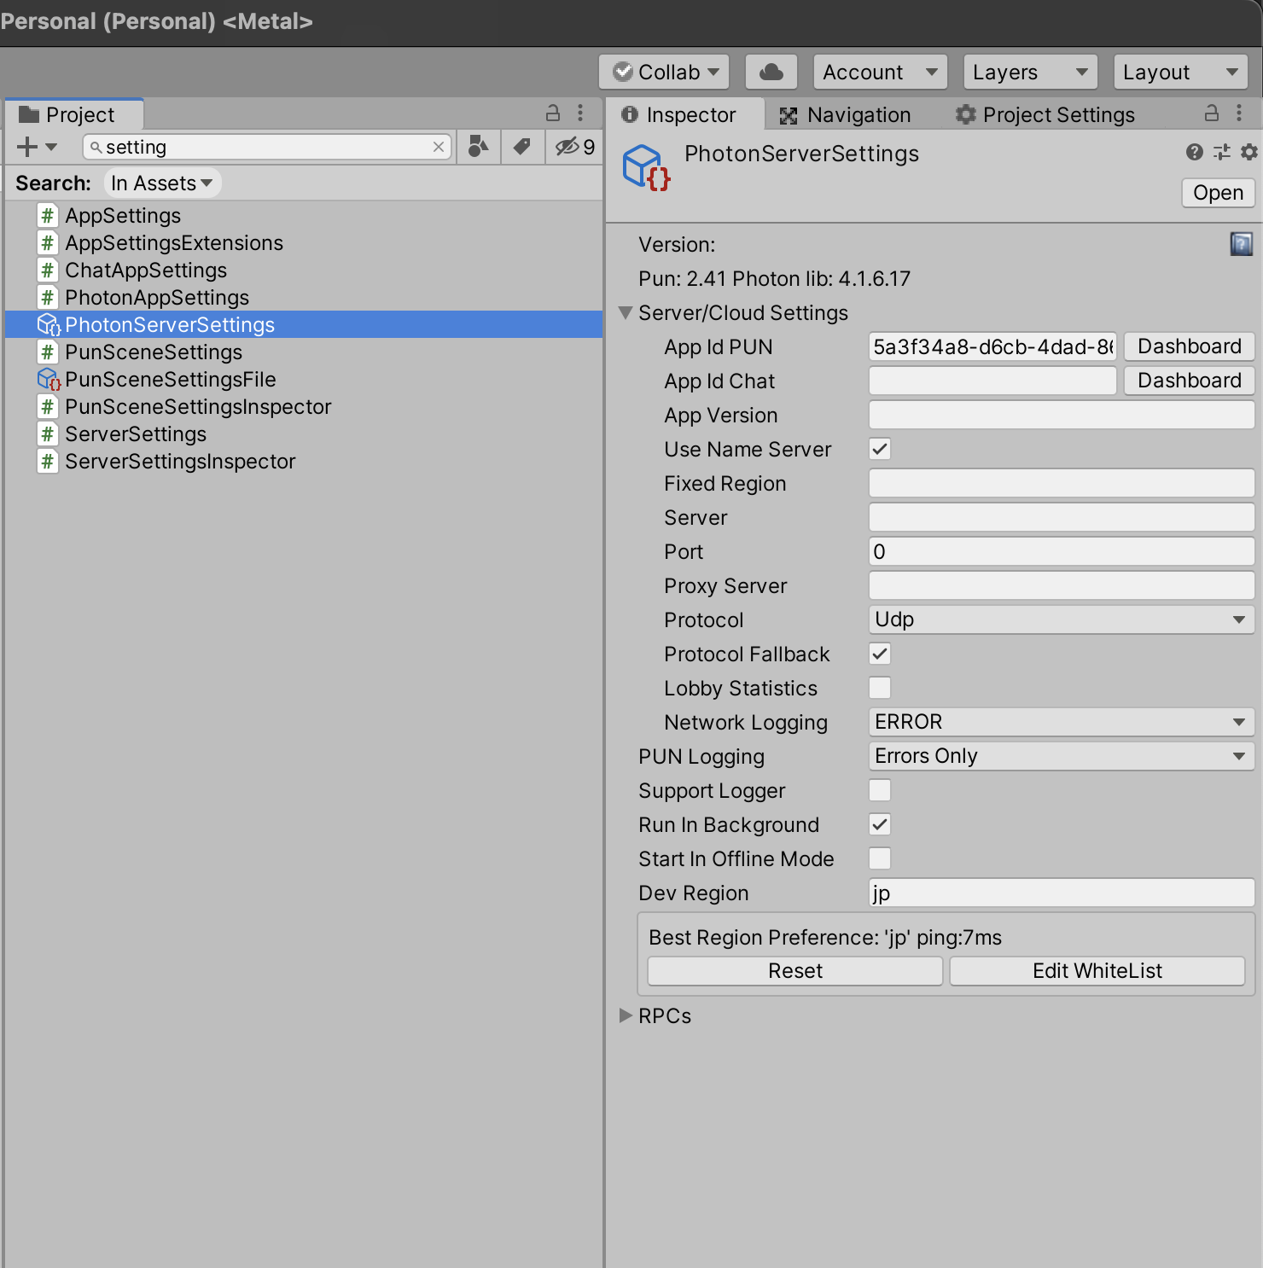The image size is (1263, 1268).
Task: Switch to the Navigation tab
Action: [x=846, y=114]
